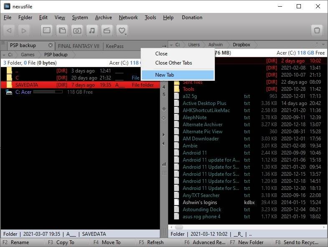Click the right pane horizontal scrollbar thumb

tap(179, 227)
